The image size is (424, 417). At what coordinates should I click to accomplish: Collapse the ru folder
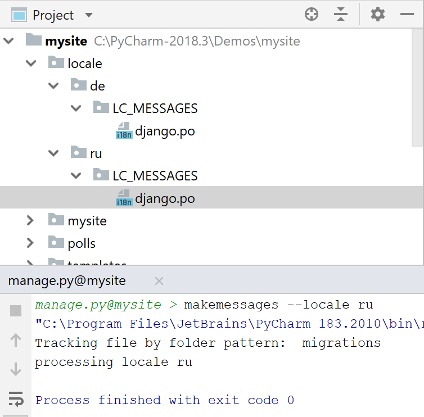[53, 153]
